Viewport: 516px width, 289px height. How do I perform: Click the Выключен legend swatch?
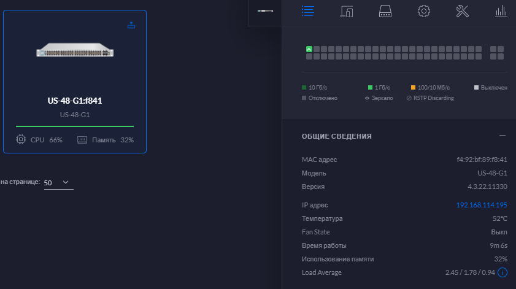click(476, 88)
